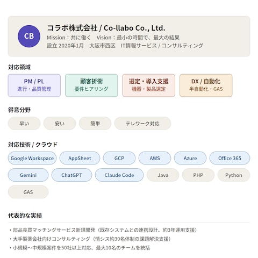The height and width of the screenshot is (258, 258).
Task: Click the 安い strength tag
Action: tap(60, 124)
